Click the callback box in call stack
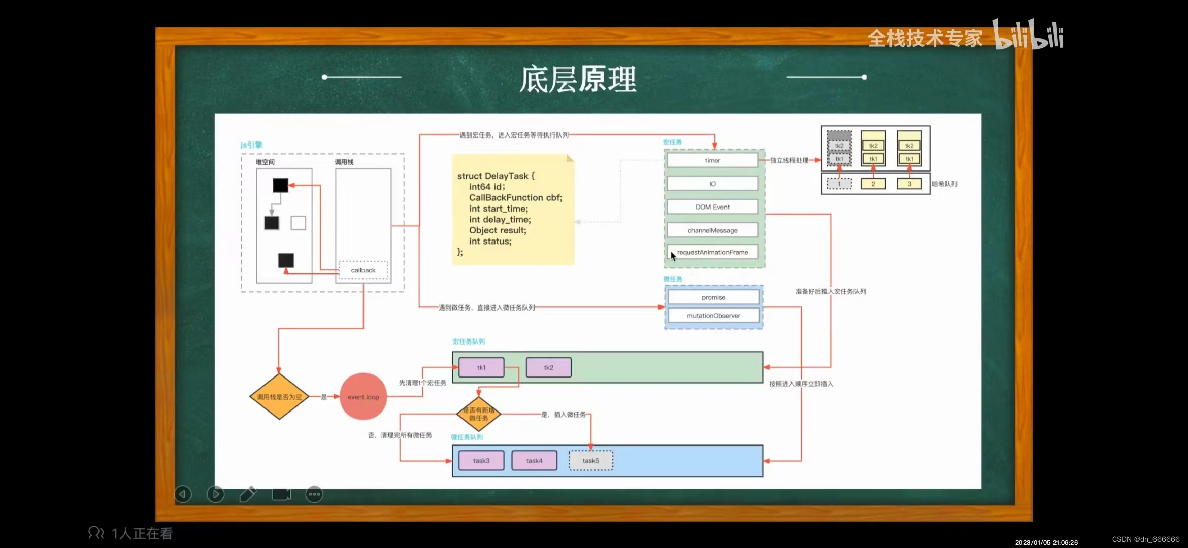The height and width of the screenshot is (548, 1188). coord(363,270)
